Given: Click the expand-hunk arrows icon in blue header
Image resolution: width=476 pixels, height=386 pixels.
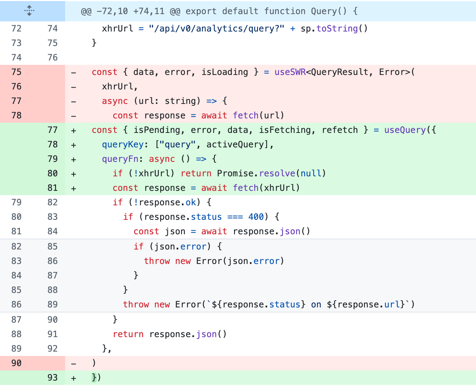Looking at the screenshot, I should pyautogui.click(x=29, y=11).
